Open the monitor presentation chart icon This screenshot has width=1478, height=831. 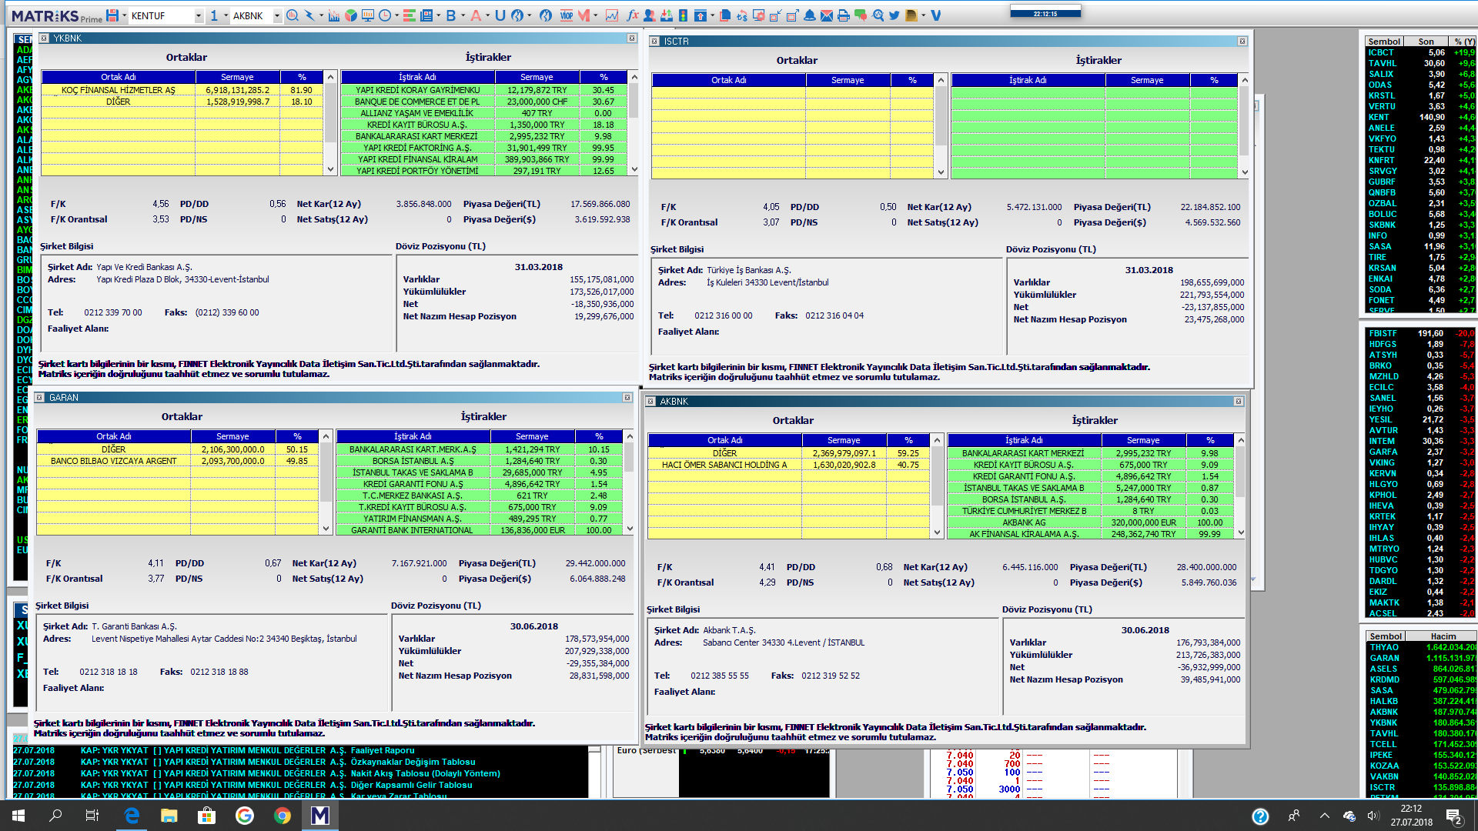[368, 15]
